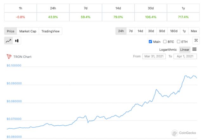Image resolution: width=203 pixels, height=140 pixels.
Task: Select the 7d time range
Action: [130, 31]
